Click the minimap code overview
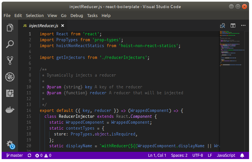Screen dimensions: 252x162 232,48
